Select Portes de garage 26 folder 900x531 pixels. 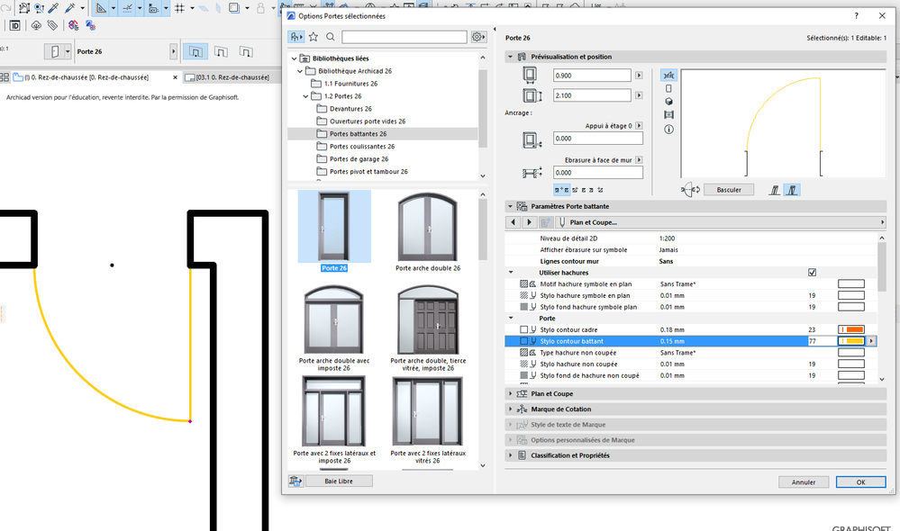pos(359,158)
